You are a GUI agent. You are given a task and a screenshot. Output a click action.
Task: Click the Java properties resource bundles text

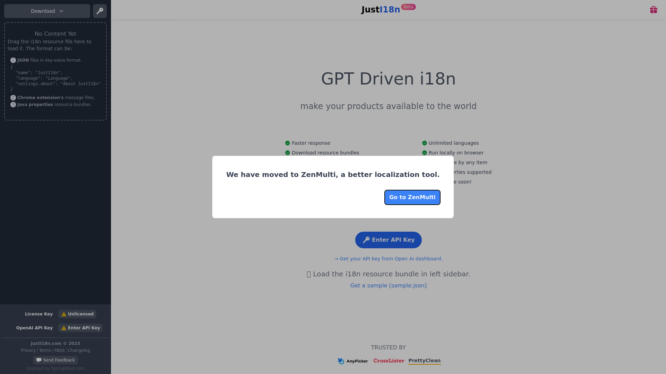[54, 105]
